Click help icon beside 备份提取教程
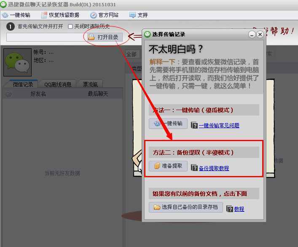Screen dimensions: 298x247 (x=194, y=168)
